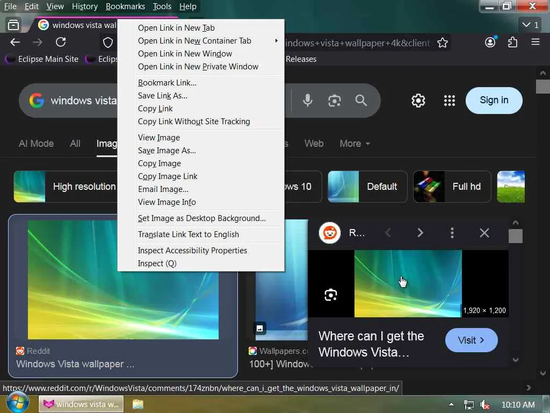550x413 pixels.
Task: Open the workspaces icon beside the tab
Action: point(13,25)
